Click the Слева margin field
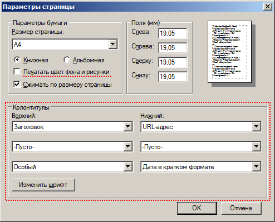 pyautogui.click(x=173, y=33)
